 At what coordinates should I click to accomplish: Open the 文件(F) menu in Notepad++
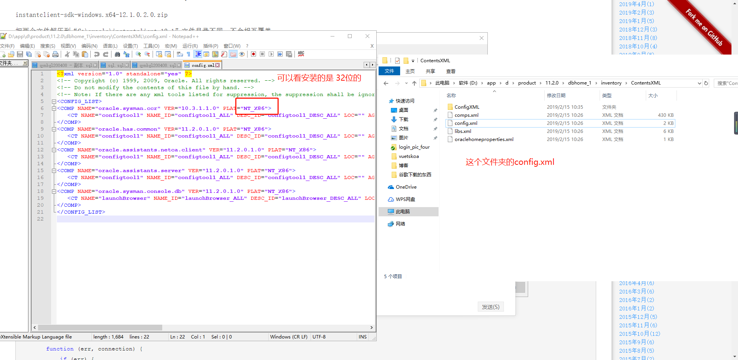[x=7, y=46]
